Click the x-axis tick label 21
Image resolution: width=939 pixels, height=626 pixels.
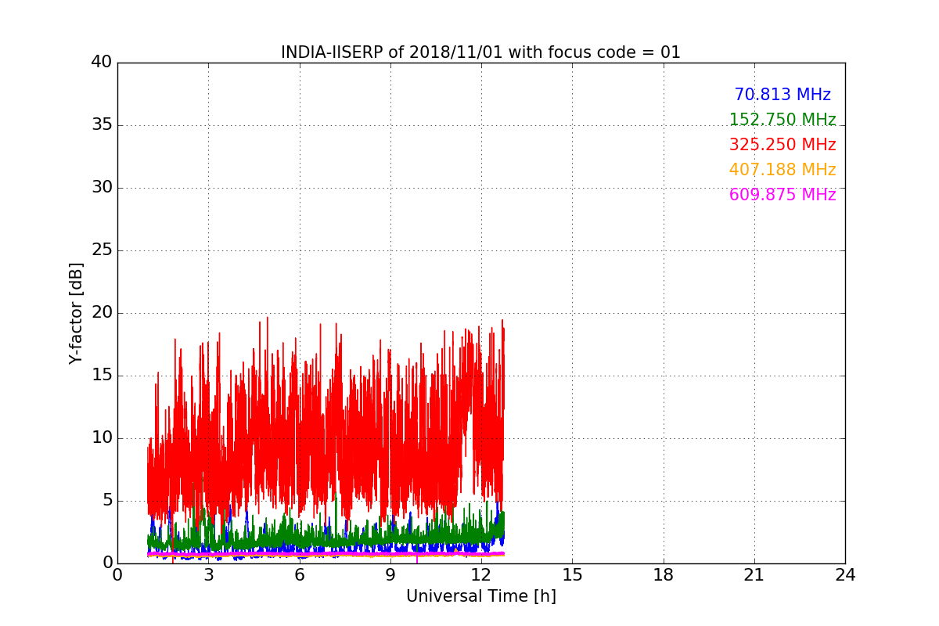tap(754, 574)
